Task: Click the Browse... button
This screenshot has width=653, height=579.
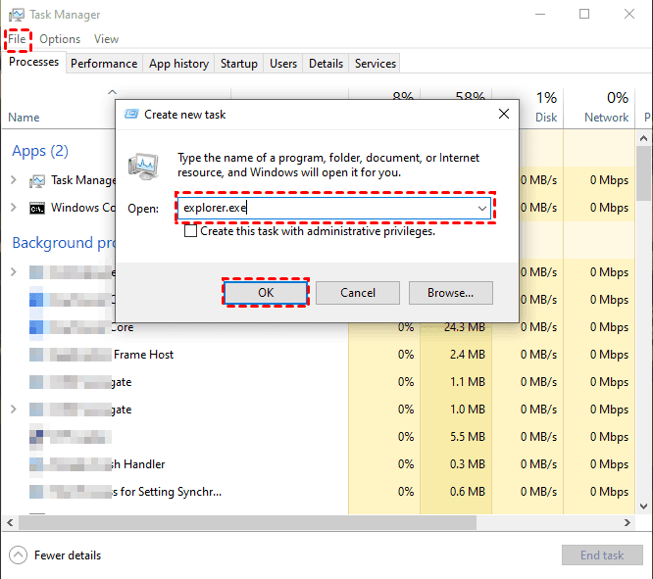Action: click(451, 293)
